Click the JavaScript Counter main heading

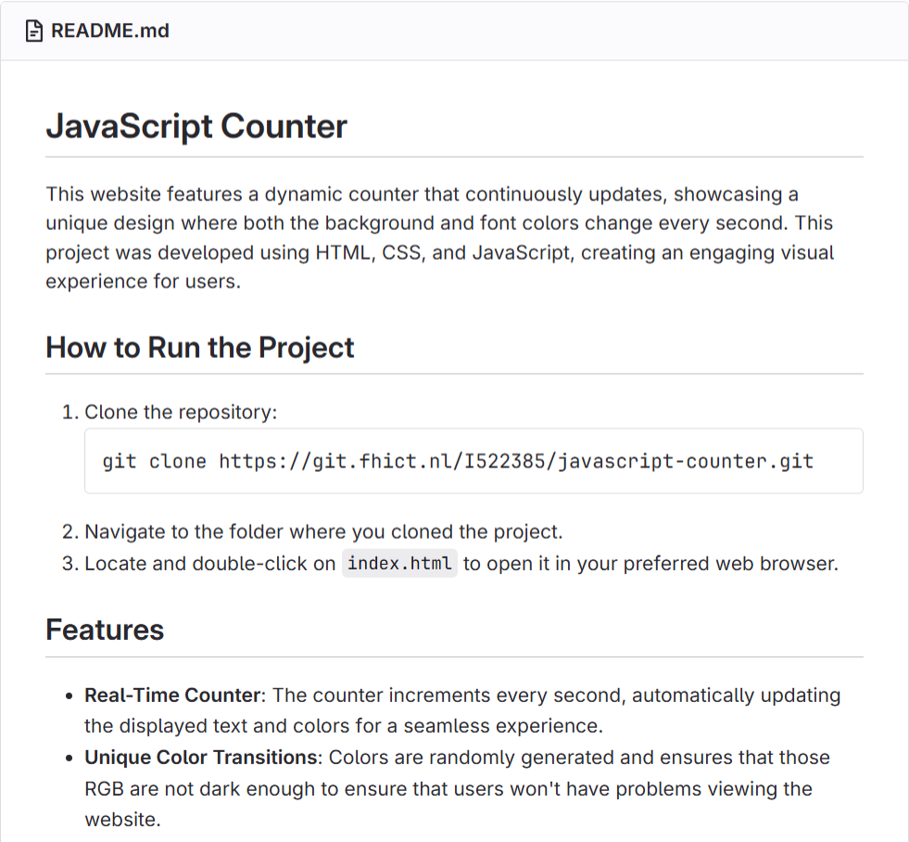196,126
